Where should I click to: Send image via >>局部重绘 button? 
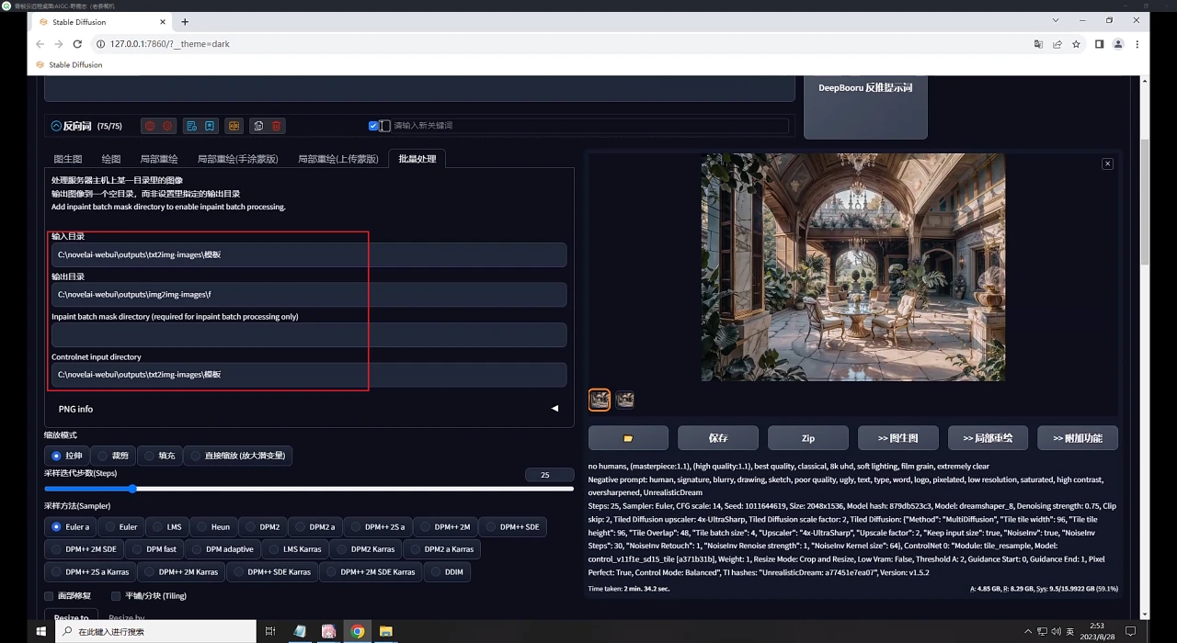click(988, 438)
